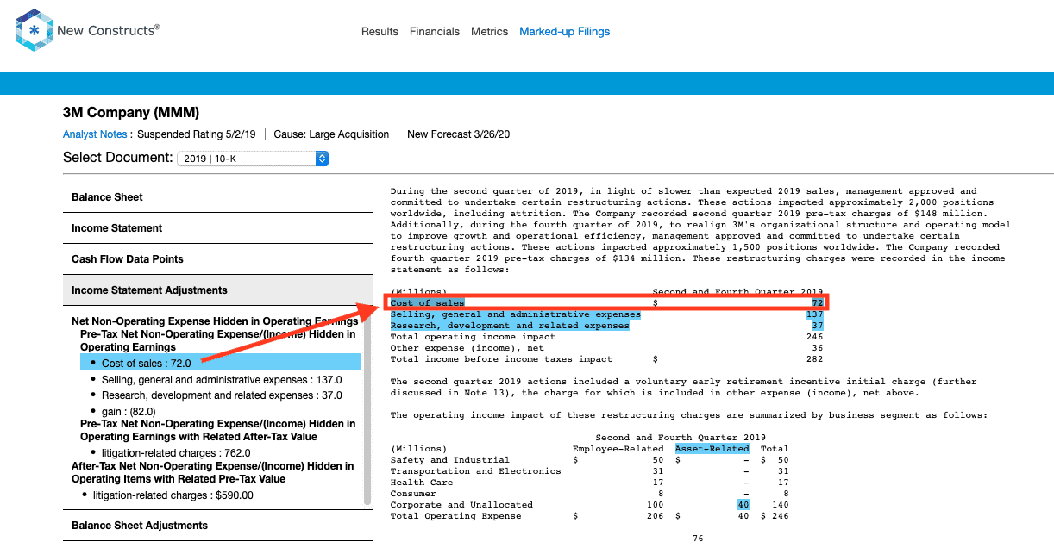Click highlighted value 137 in filing table

click(814, 314)
